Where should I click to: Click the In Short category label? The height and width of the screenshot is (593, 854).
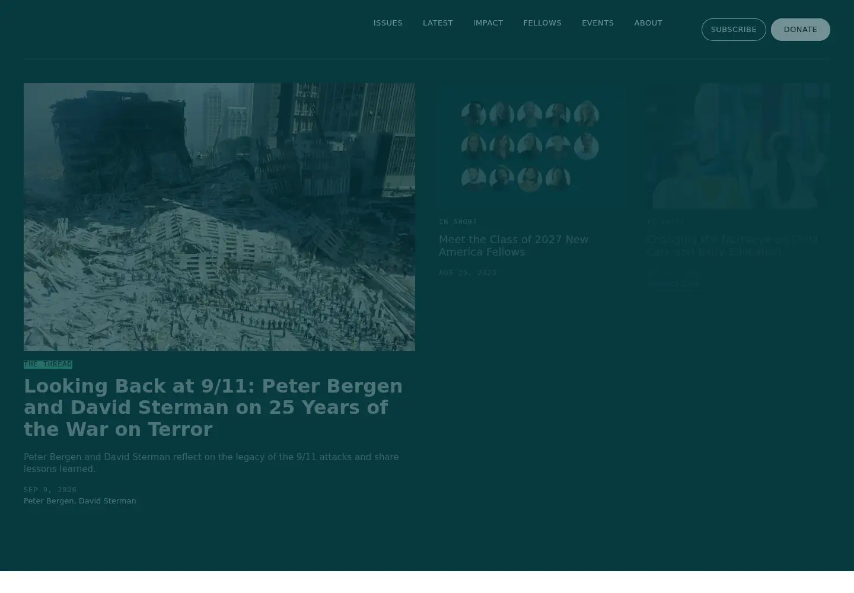click(458, 222)
